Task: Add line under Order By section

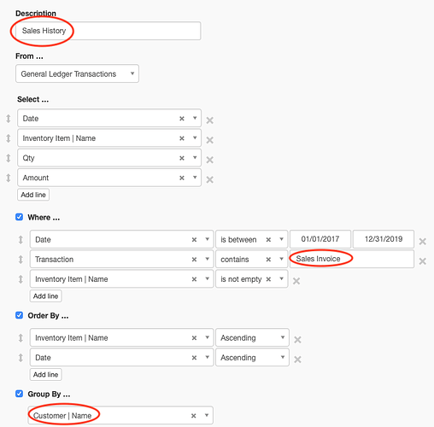Action: 46,374
